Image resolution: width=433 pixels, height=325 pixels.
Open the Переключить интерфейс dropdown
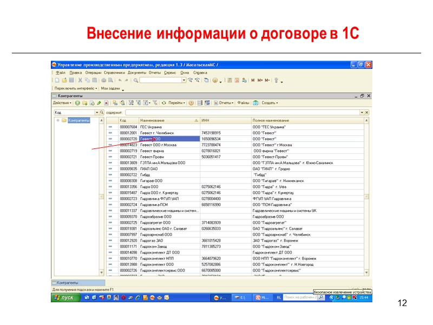pyautogui.click(x=76, y=88)
